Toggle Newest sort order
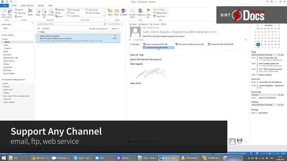This screenshot has height=161, width=287. tap(115, 29)
